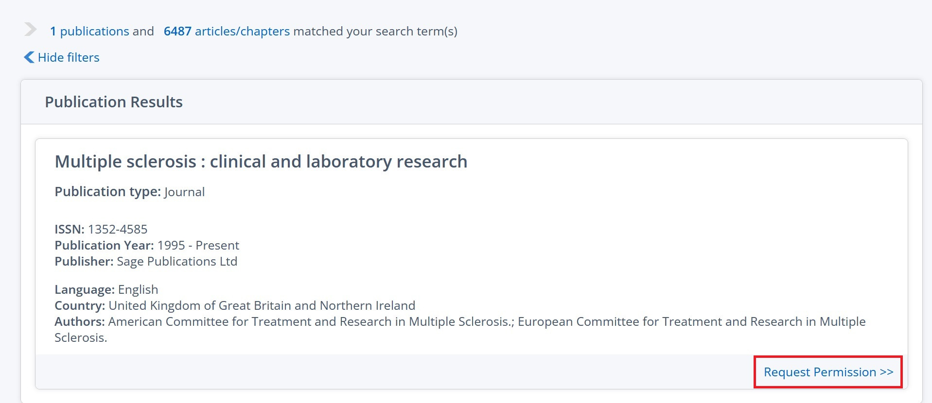
Task: Click the ISSN number 1352-4585
Action: tap(117, 229)
